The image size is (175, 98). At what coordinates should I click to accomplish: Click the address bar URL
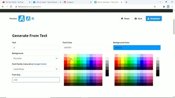pos(30,7)
